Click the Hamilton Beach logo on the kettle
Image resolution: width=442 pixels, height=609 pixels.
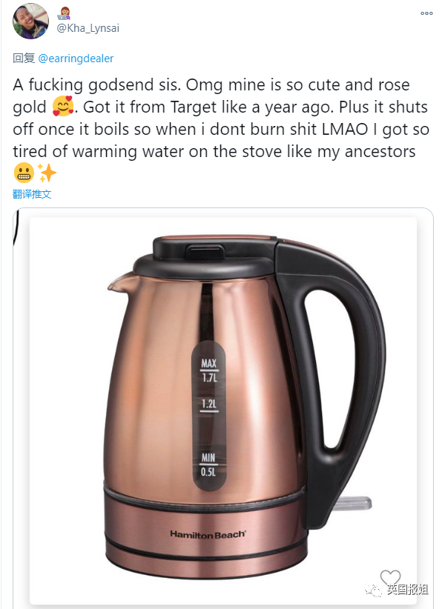tap(208, 534)
